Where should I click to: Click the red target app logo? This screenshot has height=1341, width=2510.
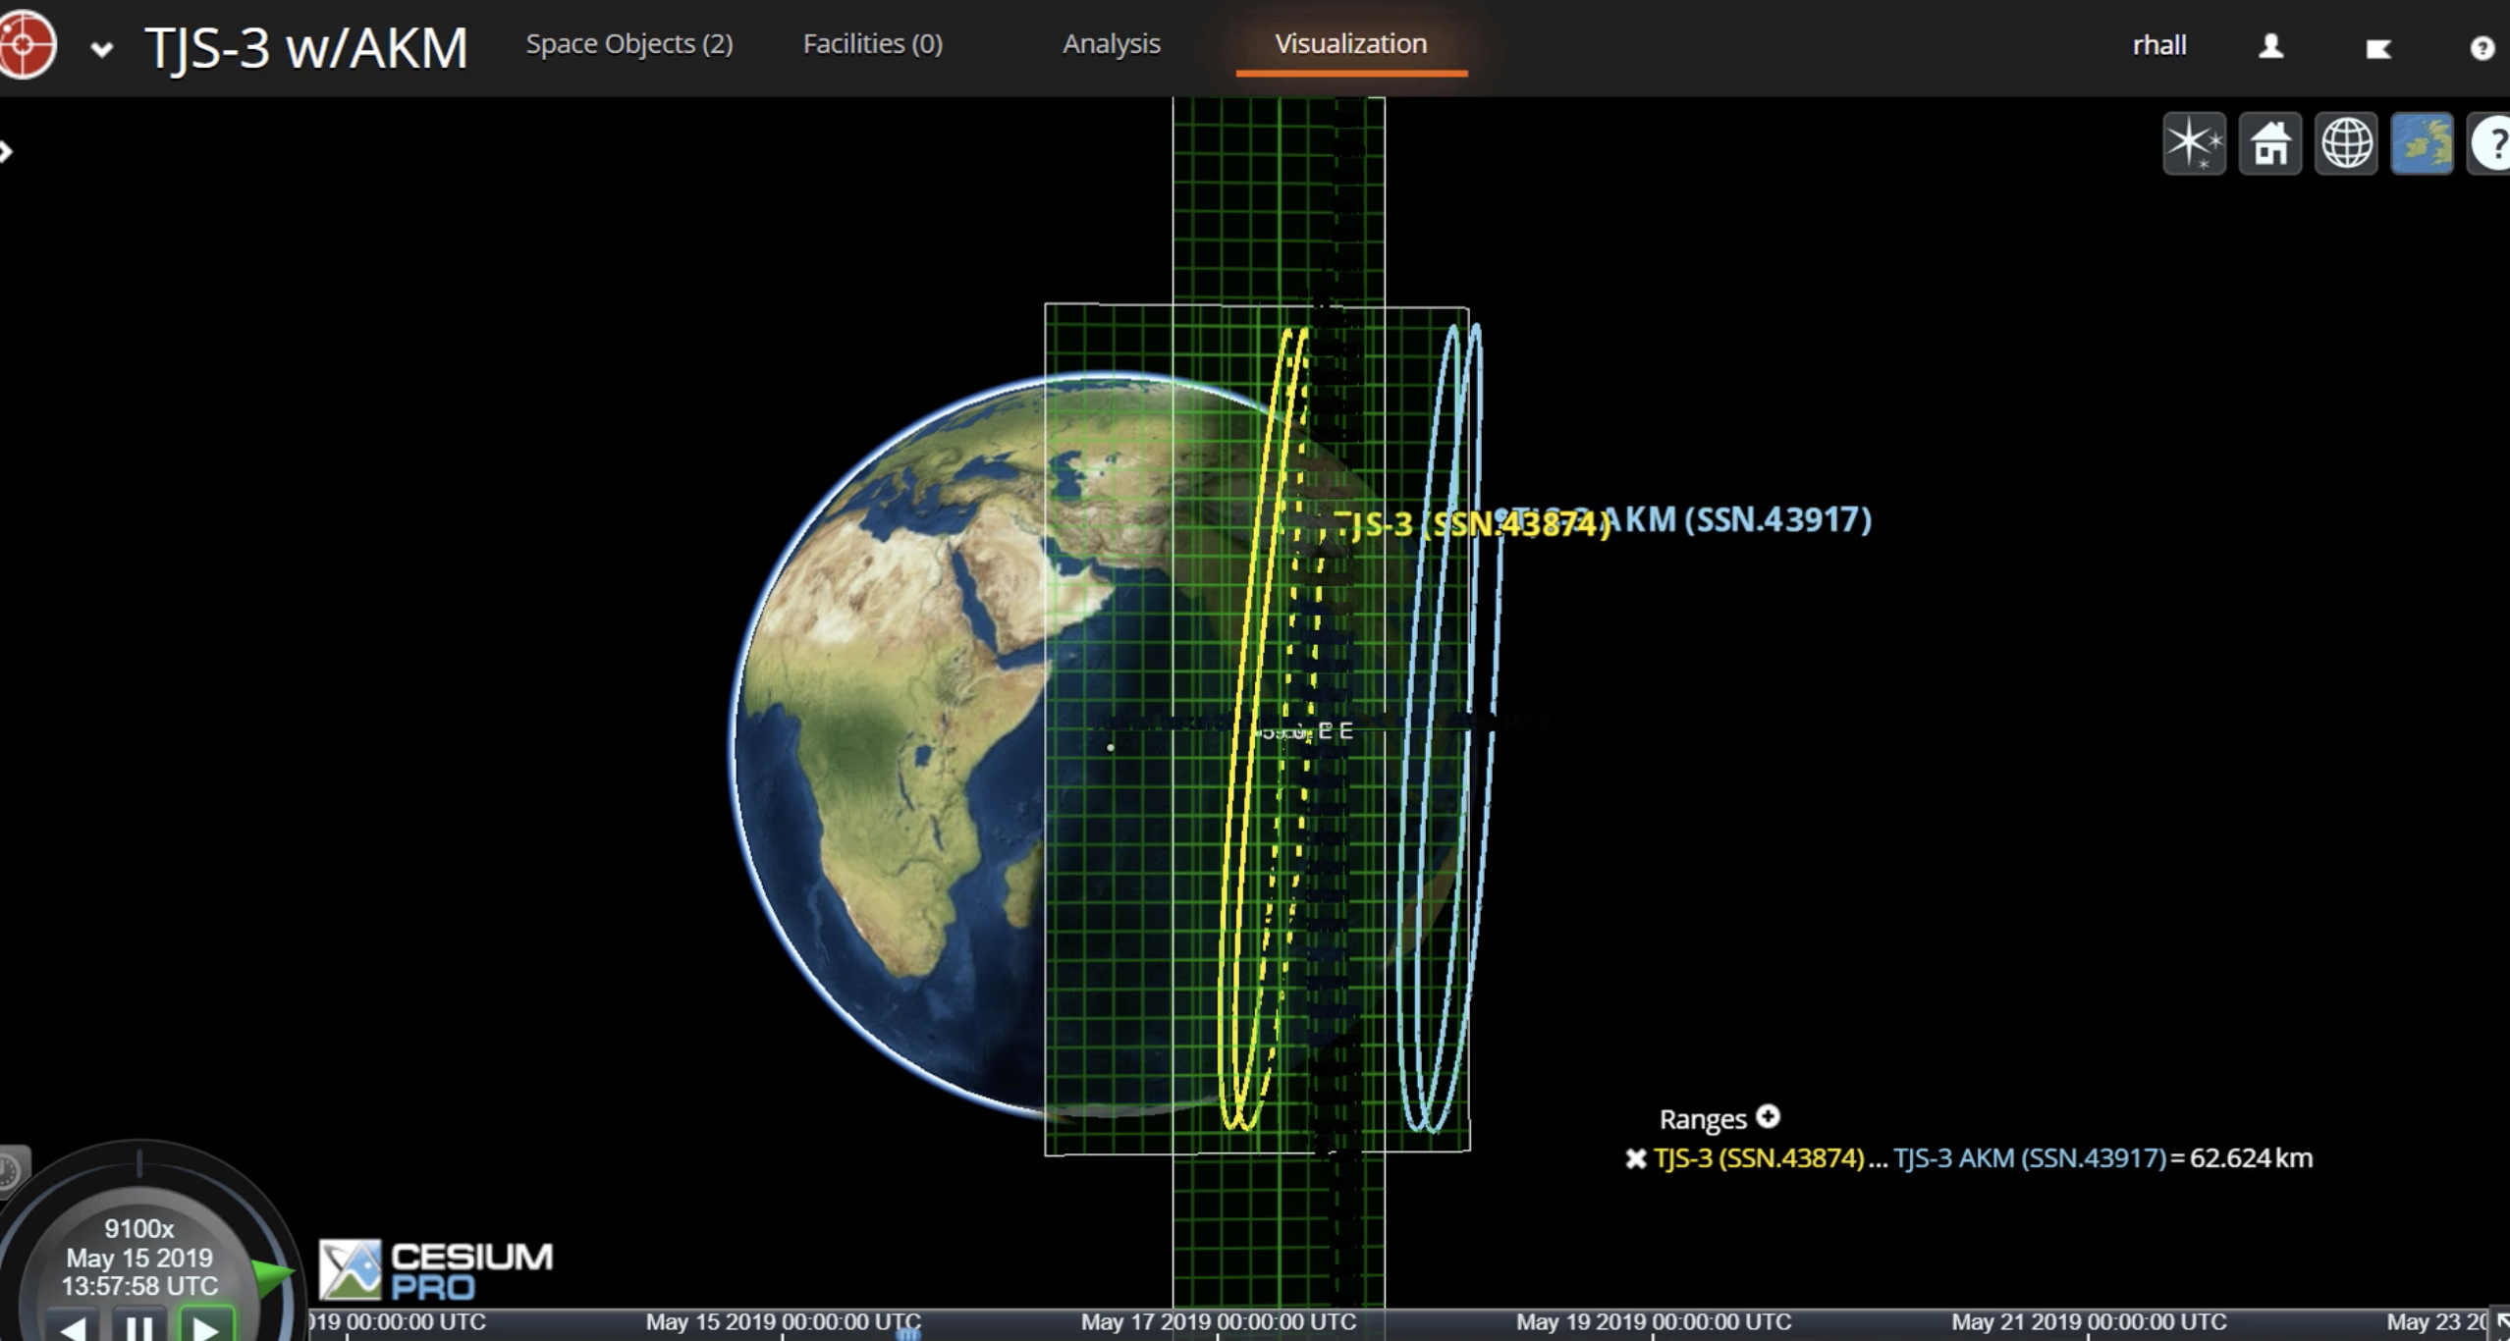click(27, 44)
